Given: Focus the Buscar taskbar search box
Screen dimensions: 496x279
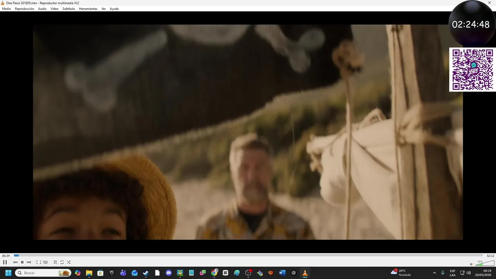Looking at the screenshot, I should pos(43,273).
